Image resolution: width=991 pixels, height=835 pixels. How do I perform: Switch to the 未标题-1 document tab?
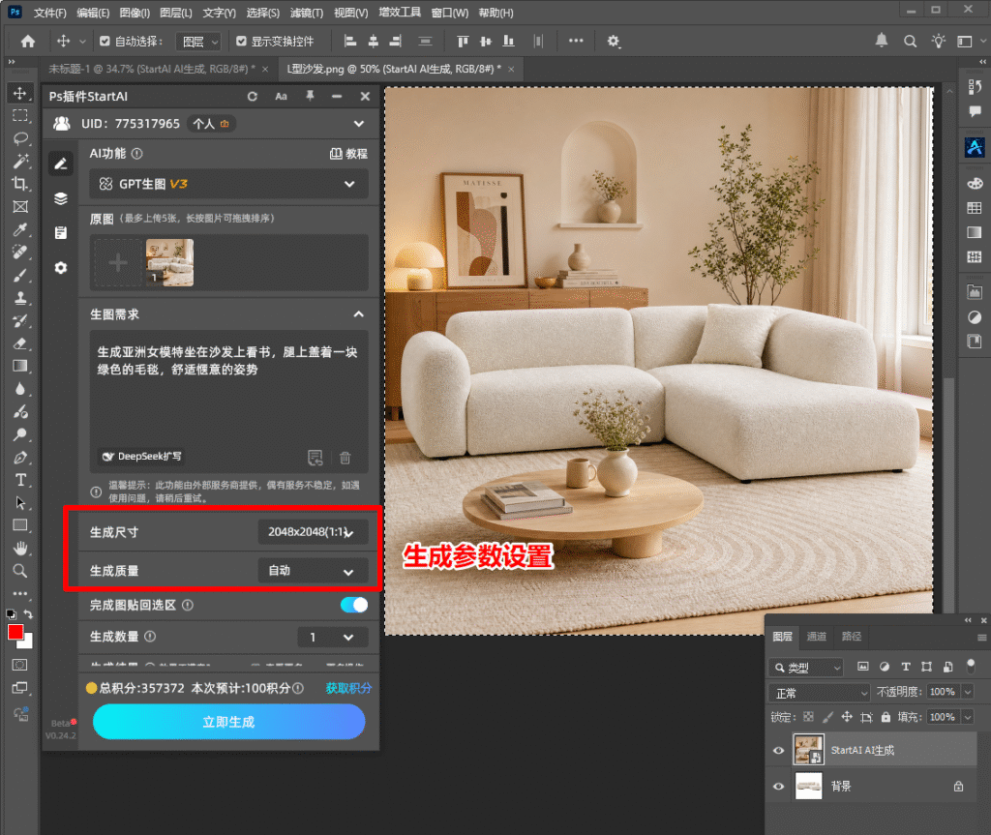(152, 69)
